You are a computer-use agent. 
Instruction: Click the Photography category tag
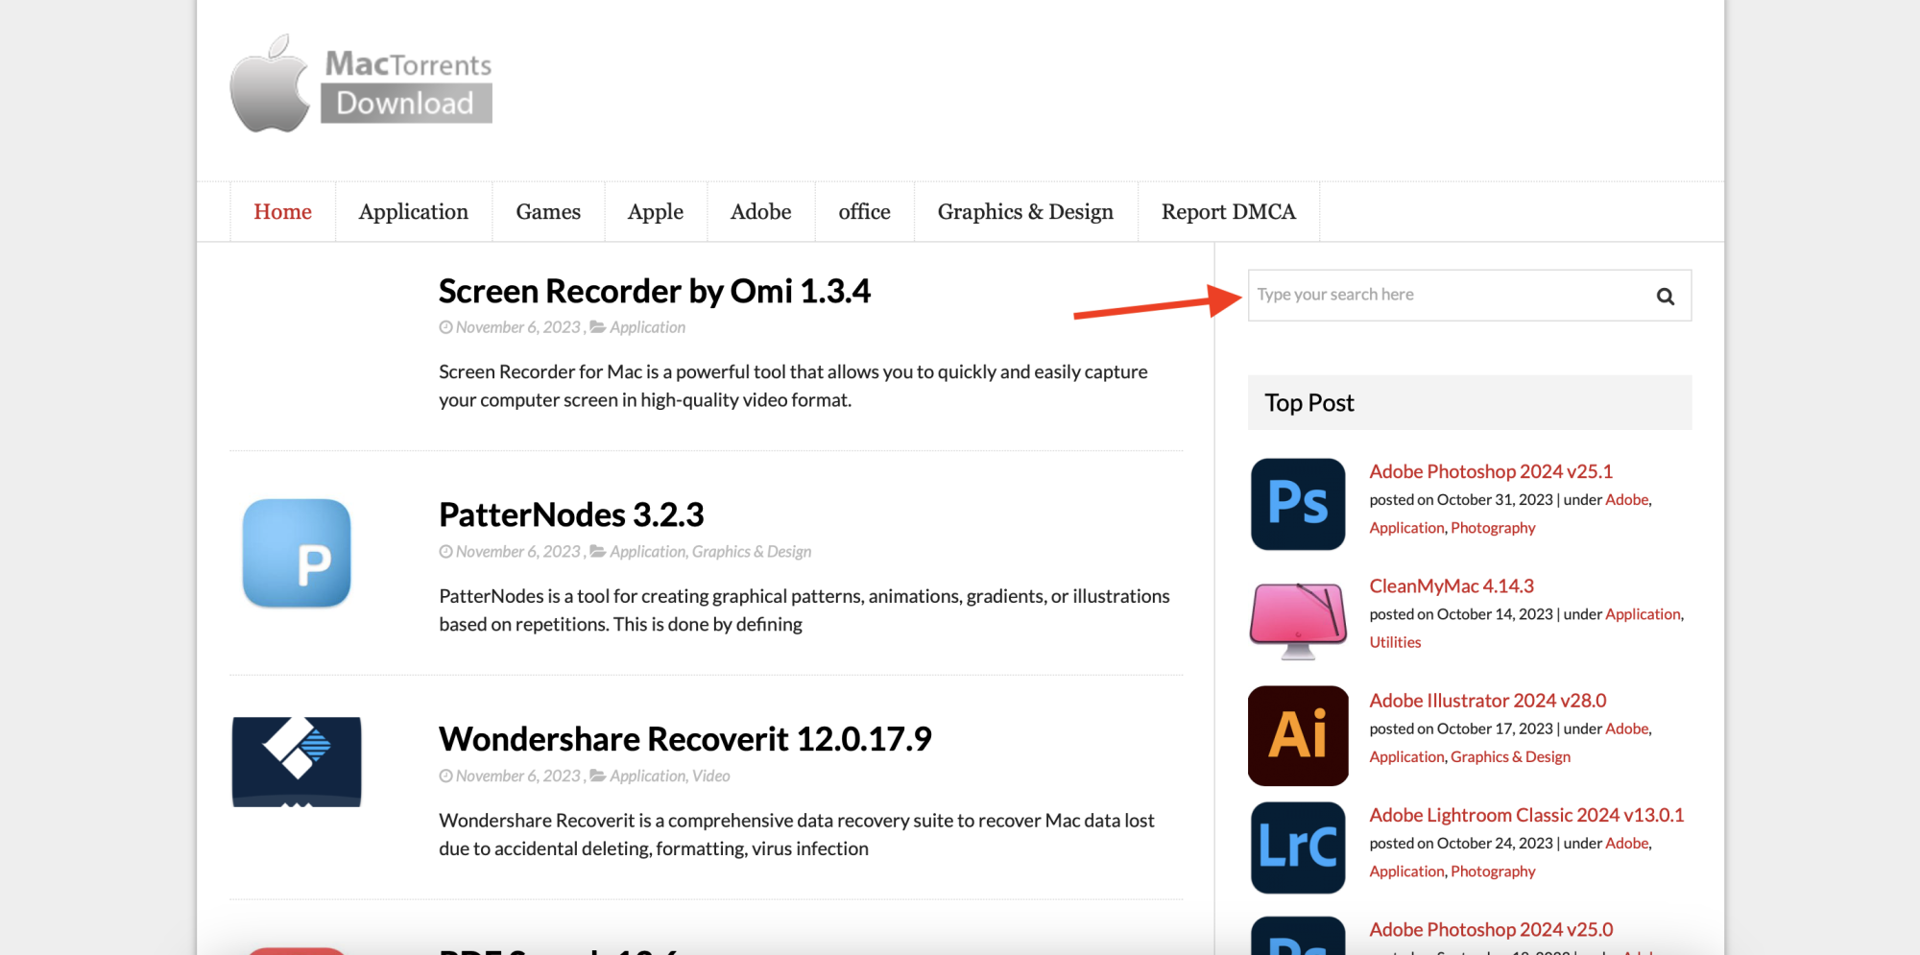pos(1493,527)
